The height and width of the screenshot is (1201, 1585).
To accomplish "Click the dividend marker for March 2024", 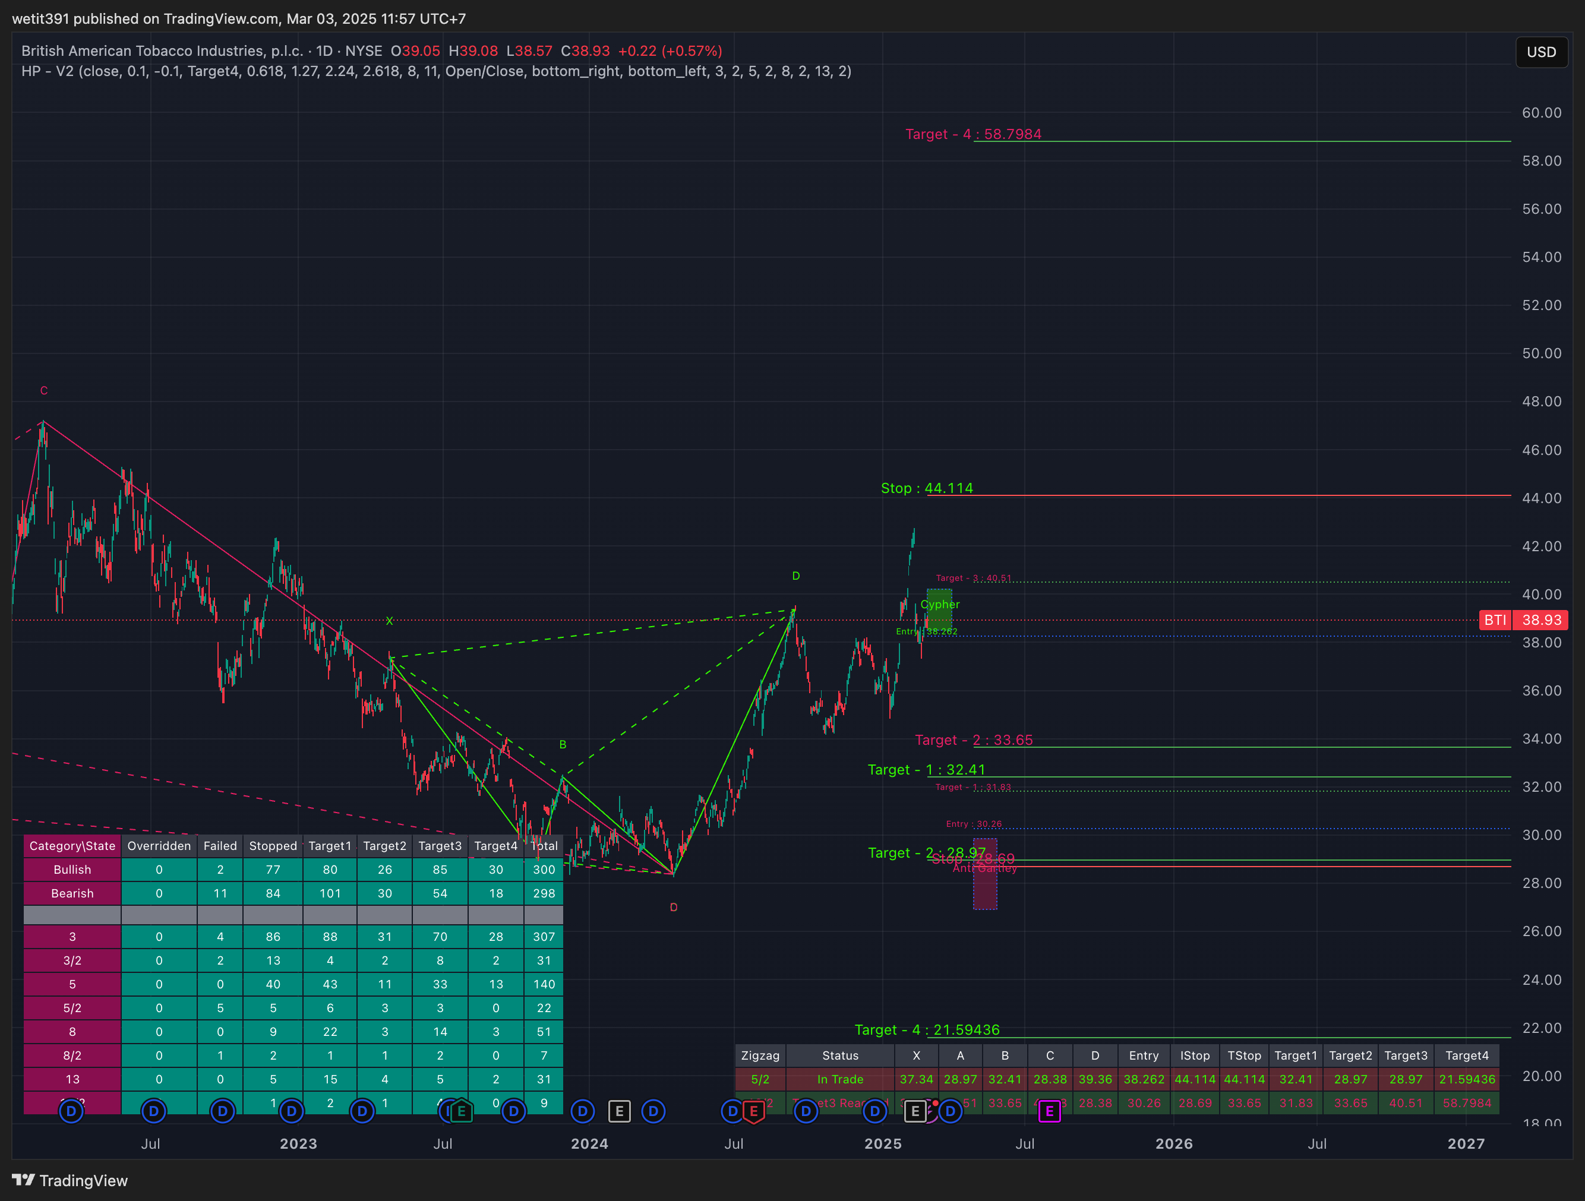I will click(x=653, y=1111).
